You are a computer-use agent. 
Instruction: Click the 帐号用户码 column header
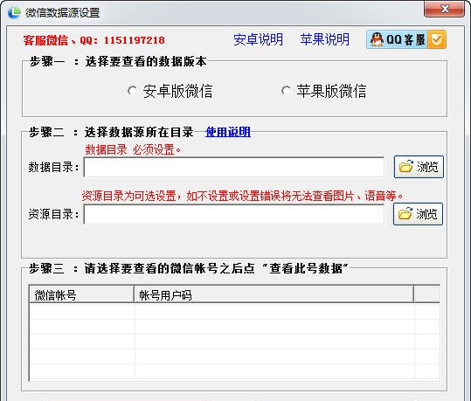[x=274, y=295]
